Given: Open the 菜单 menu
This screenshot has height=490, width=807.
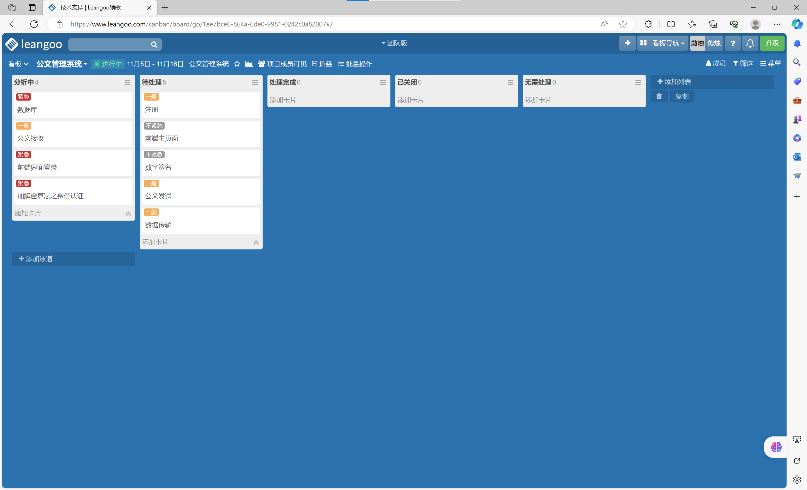Looking at the screenshot, I should (x=770, y=63).
